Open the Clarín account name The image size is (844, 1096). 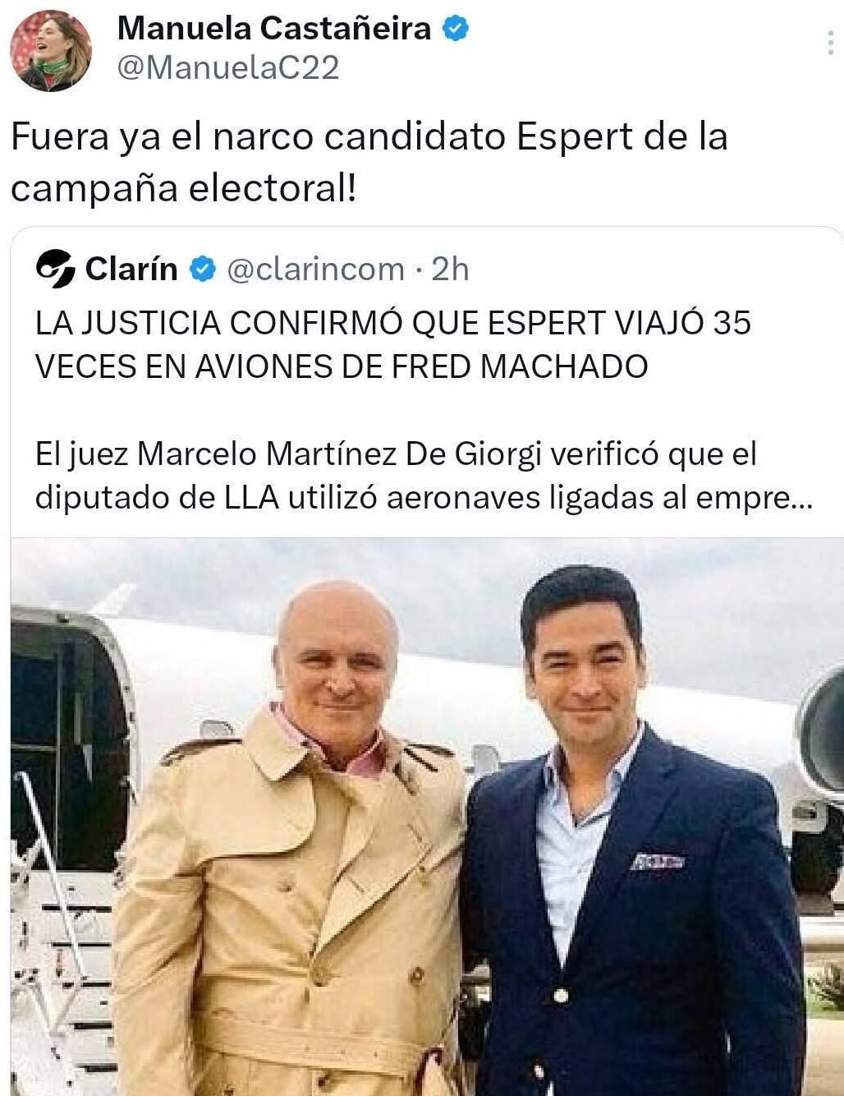tap(131, 269)
